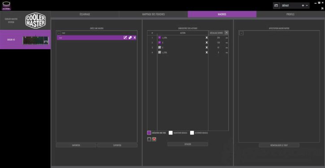Click the Cooler Master logo
This screenshot has height=168, width=325.
35,21
